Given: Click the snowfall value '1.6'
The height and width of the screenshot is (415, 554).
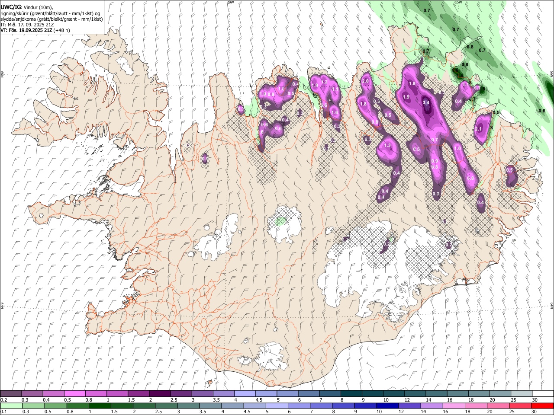Looking at the screenshot, I should click(x=334, y=113).
